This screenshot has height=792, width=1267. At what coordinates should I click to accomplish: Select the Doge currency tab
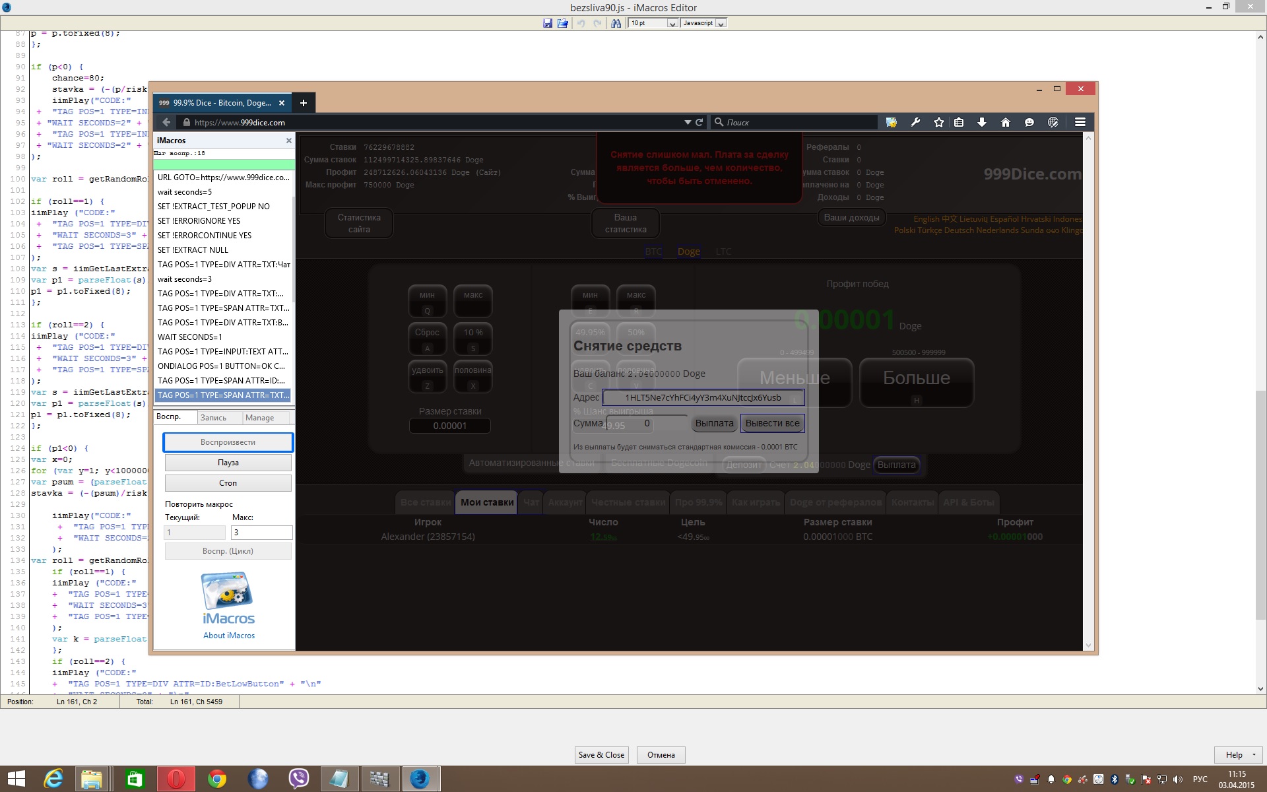(688, 251)
